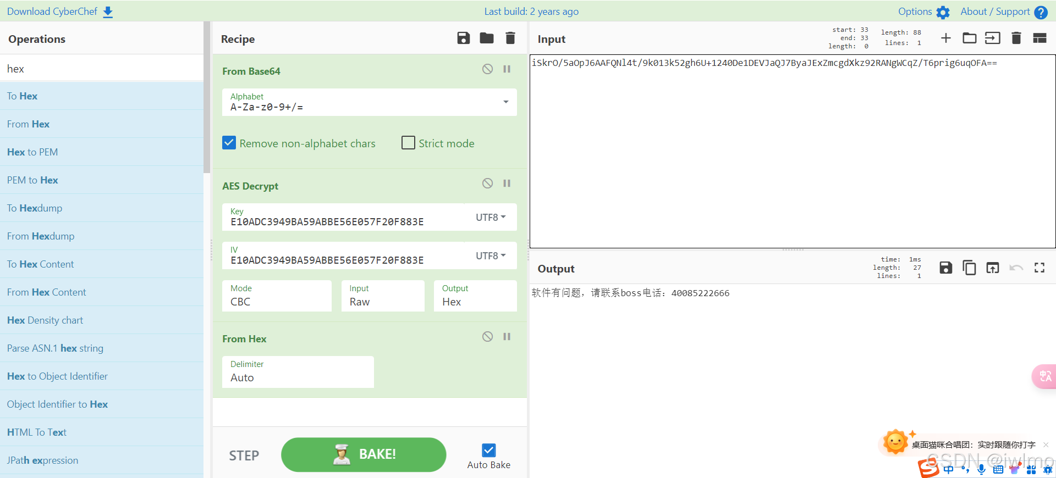Click the decrypted output text
The image size is (1056, 478).
(630, 293)
